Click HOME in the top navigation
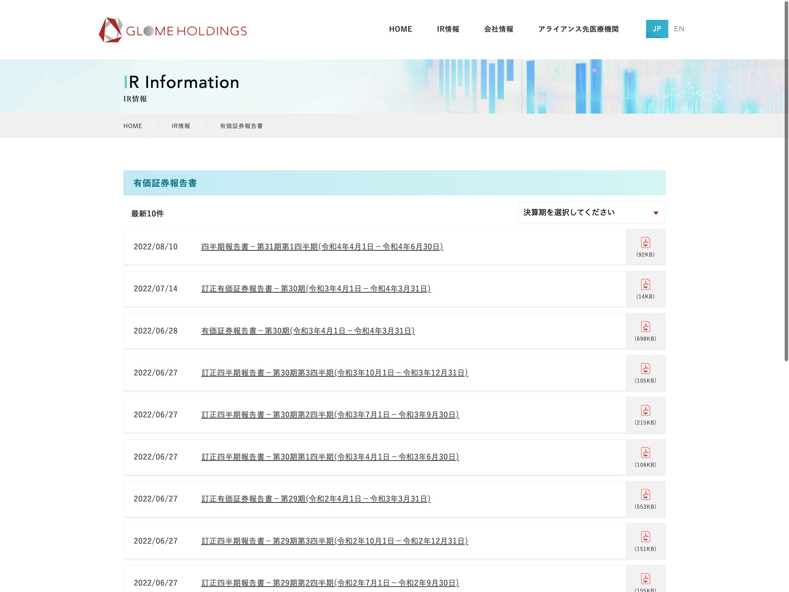This screenshot has width=789, height=592. click(400, 29)
